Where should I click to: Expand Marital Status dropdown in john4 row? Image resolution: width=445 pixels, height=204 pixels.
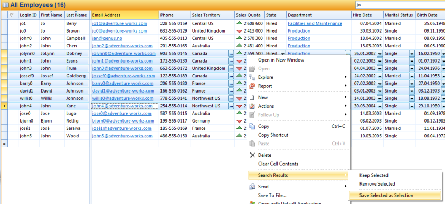point(412,106)
